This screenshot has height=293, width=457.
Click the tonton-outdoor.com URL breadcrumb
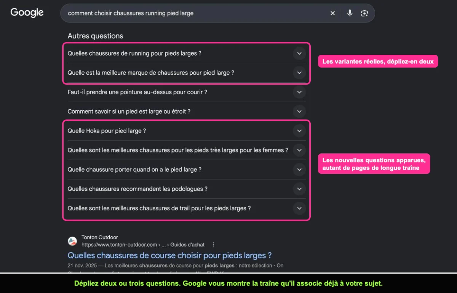(143, 245)
